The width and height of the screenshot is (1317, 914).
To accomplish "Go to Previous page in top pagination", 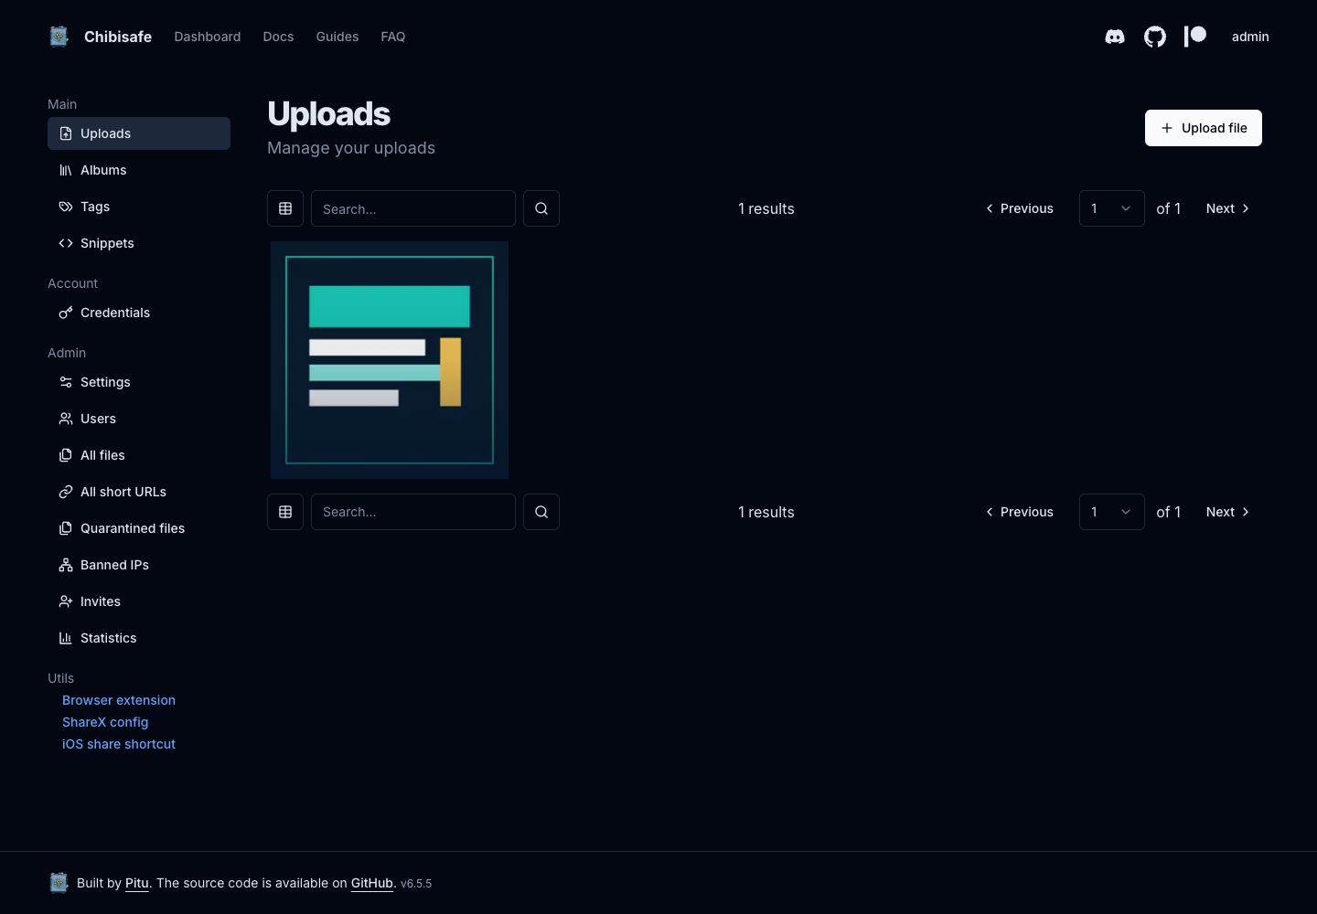I will point(1019,208).
